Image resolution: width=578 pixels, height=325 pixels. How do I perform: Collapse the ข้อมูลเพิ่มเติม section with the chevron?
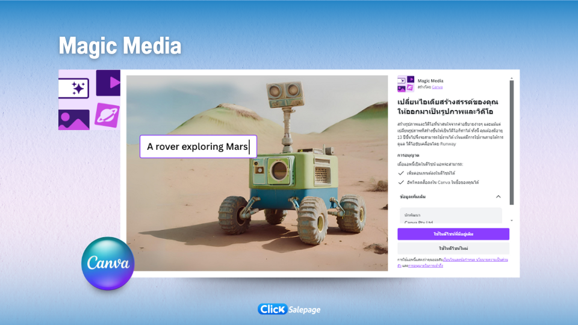tap(498, 197)
